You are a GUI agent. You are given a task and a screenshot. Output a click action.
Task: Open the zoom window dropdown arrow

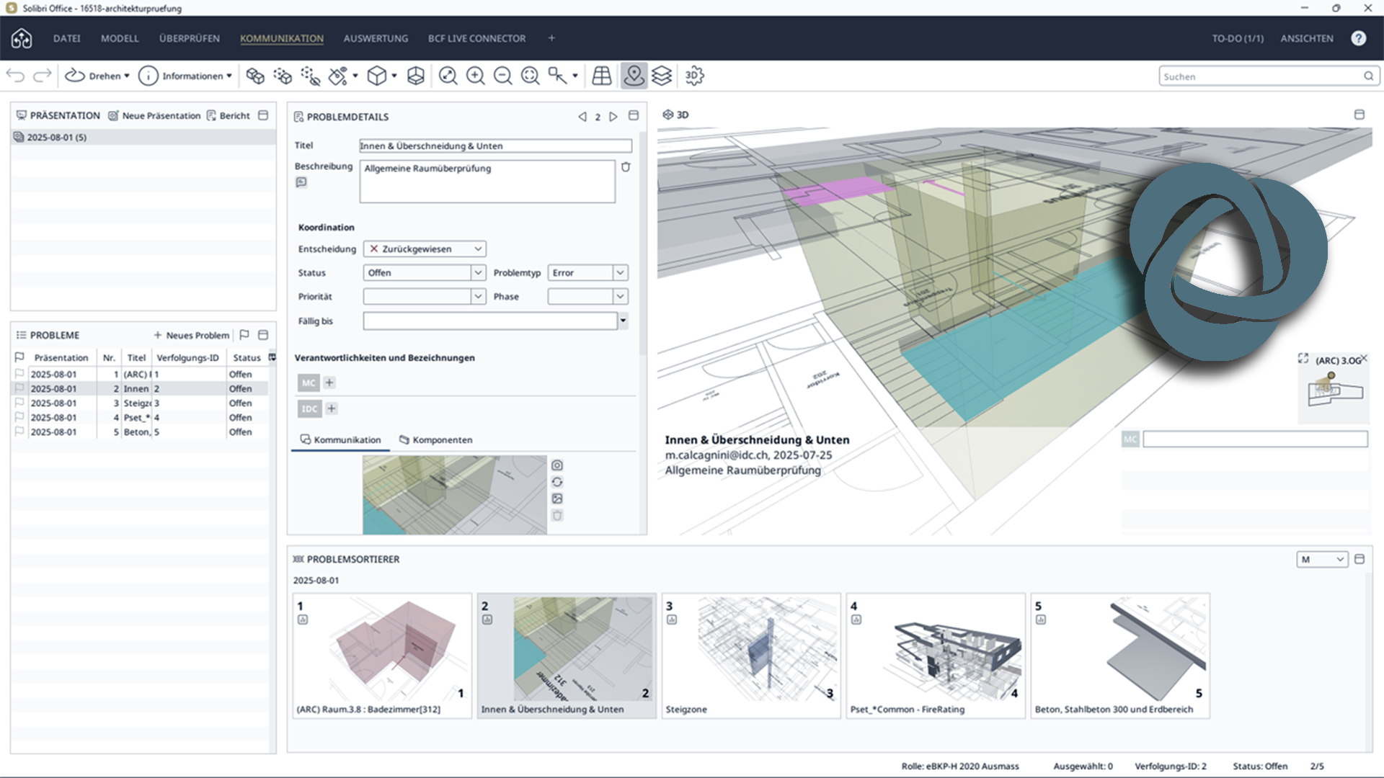[575, 76]
